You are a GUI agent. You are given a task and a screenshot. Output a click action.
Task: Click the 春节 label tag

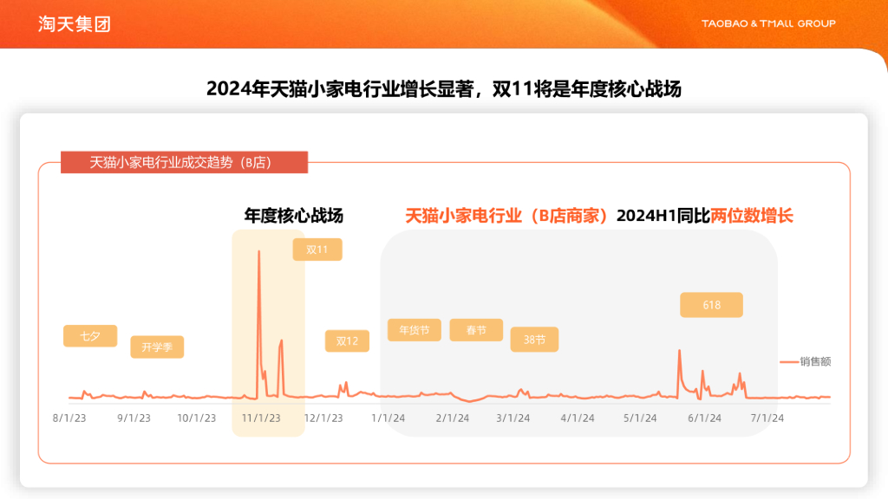(476, 330)
